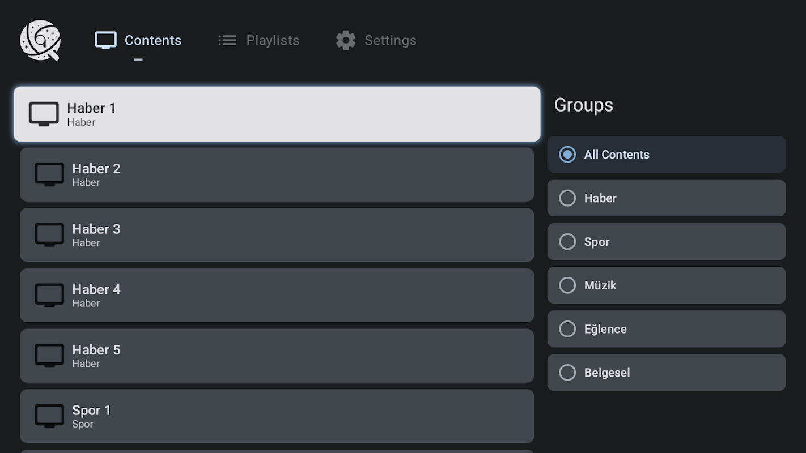Click the Settings gear icon
806x453 pixels.
tap(346, 40)
